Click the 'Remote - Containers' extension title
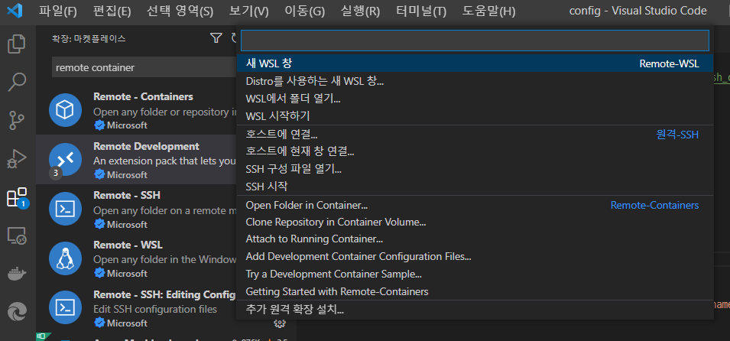This screenshot has height=341, width=730. [144, 97]
